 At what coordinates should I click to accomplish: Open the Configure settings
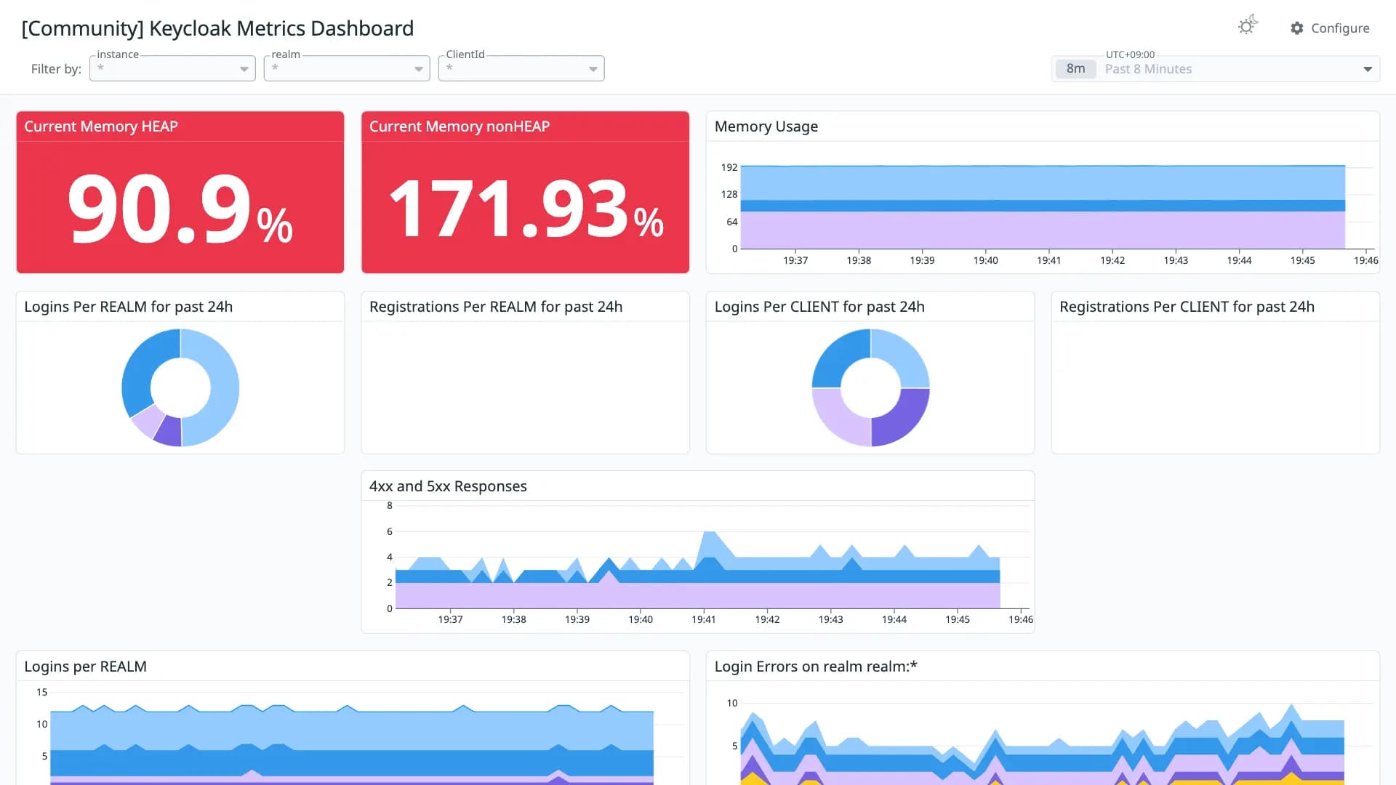1330,28
